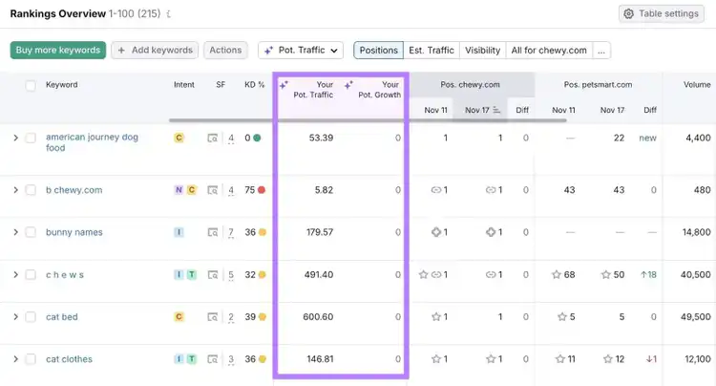The height and width of the screenshot is (386, 716).
Task: Click star icon beside petsmart position 12
Action: (608, 359)
